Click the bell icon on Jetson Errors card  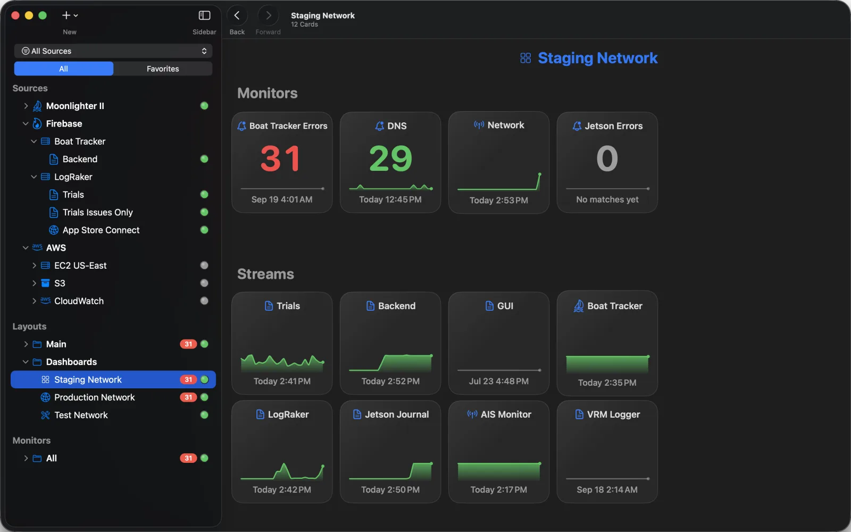tap(577, 126)
